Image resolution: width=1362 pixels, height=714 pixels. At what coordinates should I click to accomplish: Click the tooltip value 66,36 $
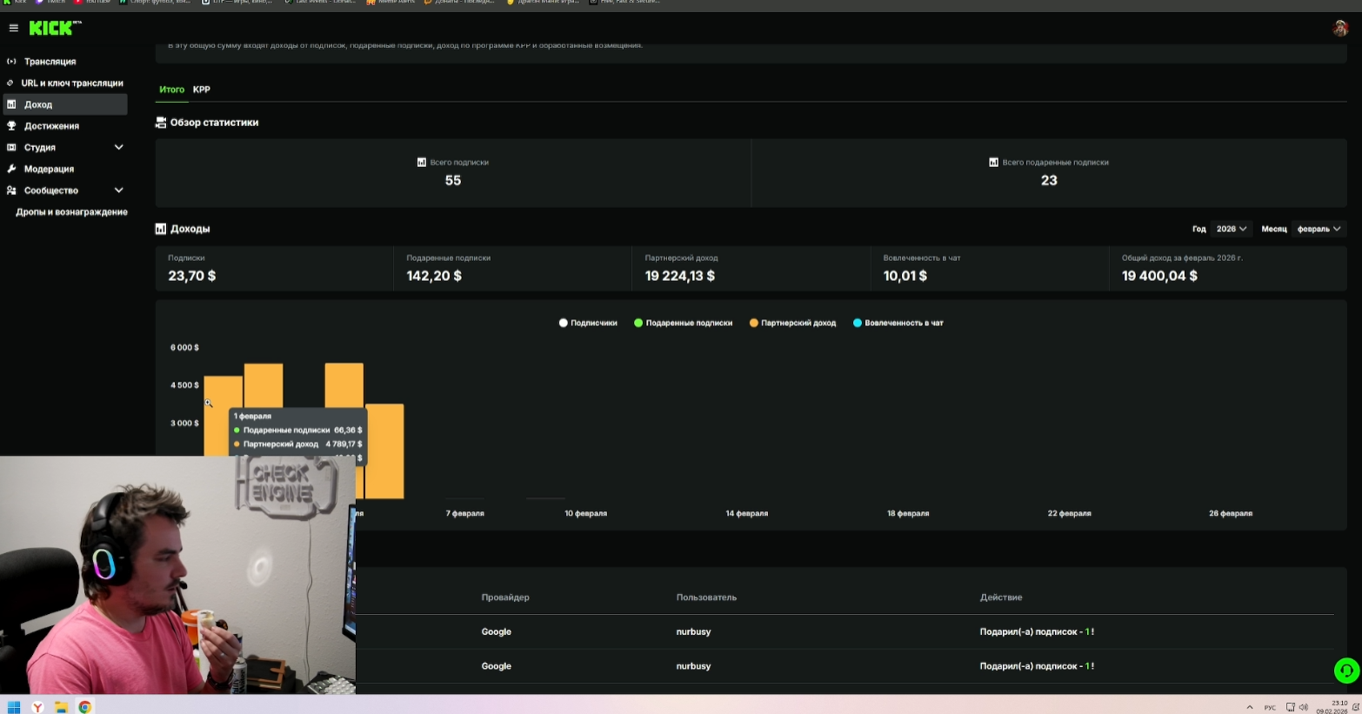[x=348, y=430]
